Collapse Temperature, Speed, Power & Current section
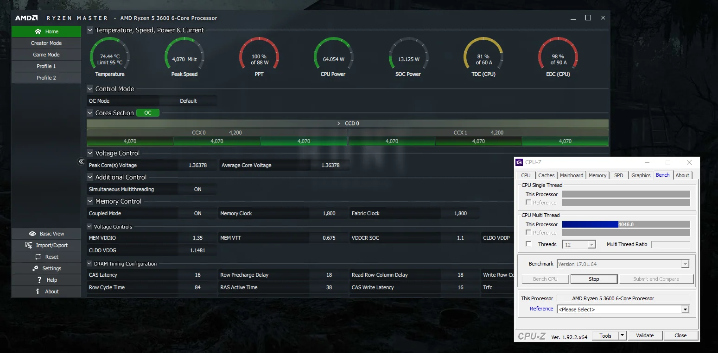The width and height of the screenshot is (718, 353). tap(90, 30)
